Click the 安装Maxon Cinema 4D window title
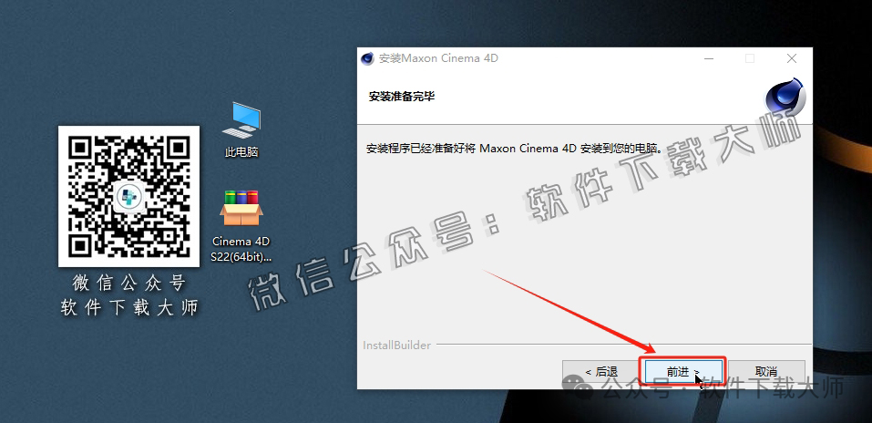872x423 pixels. coord(438,58)
